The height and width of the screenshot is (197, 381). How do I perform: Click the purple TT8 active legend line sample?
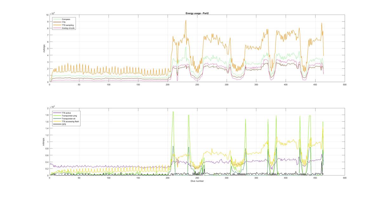click(57, 113)
